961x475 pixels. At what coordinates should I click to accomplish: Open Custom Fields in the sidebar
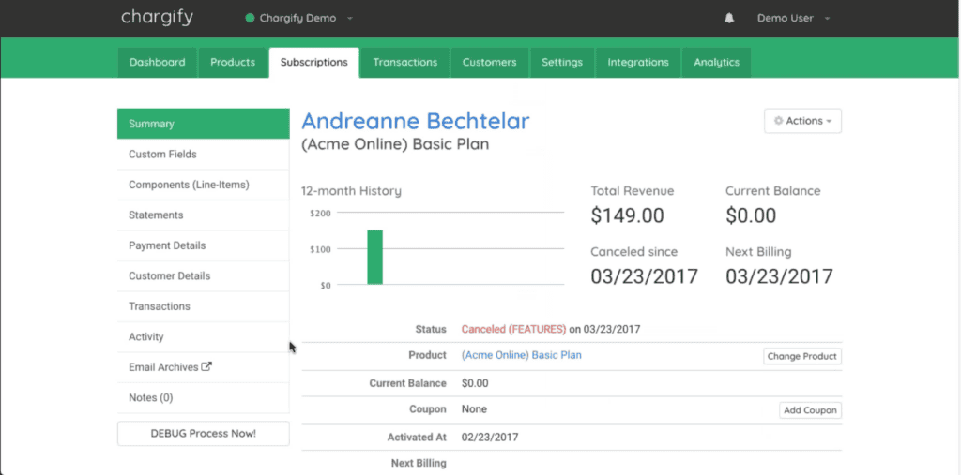click(204, 155)
